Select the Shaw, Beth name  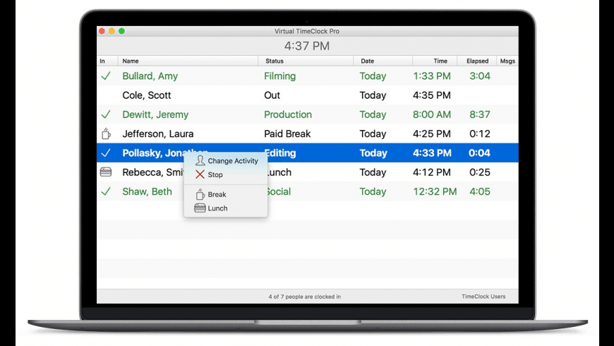pyautogui.click(x=147, y=191)
